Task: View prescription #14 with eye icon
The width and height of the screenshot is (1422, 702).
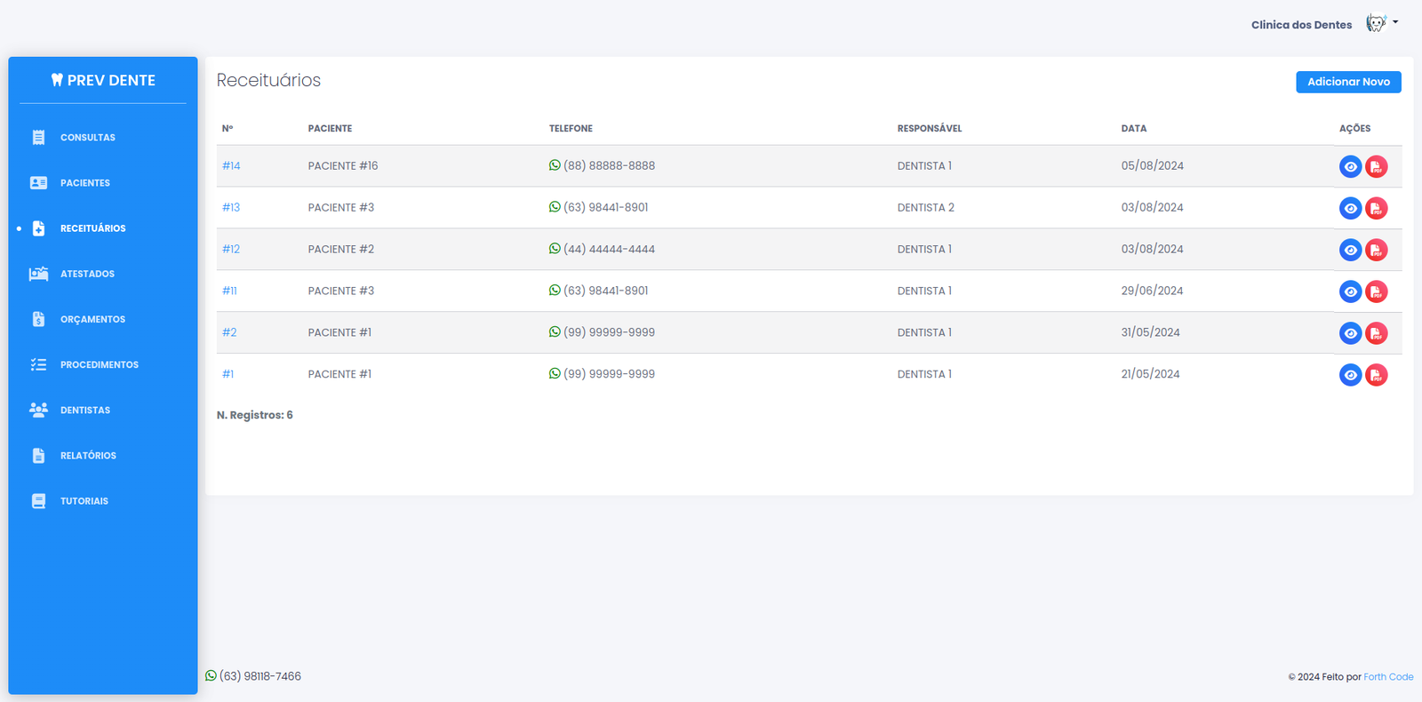Action: (1350, 167)
